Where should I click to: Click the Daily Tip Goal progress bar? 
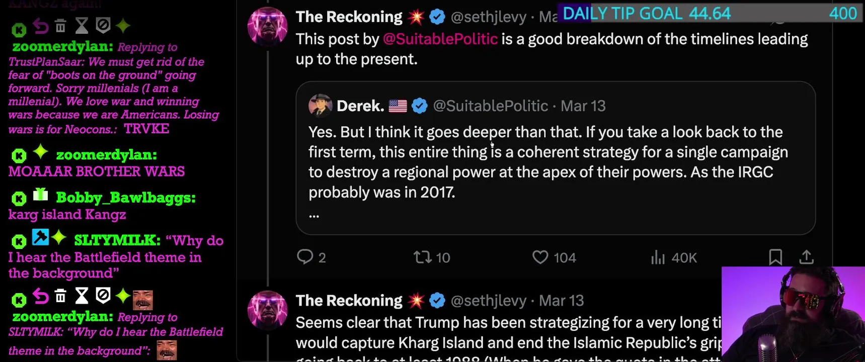coord(710,14)
